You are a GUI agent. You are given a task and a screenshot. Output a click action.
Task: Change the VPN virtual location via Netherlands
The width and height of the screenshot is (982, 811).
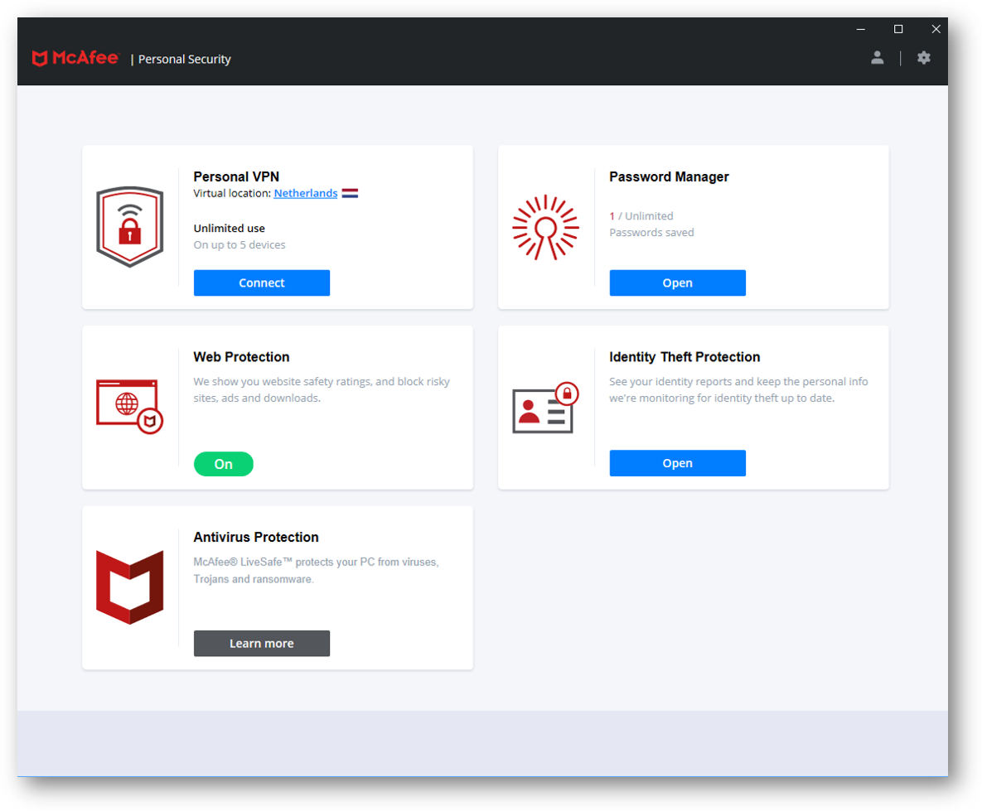tap(306, 193)
